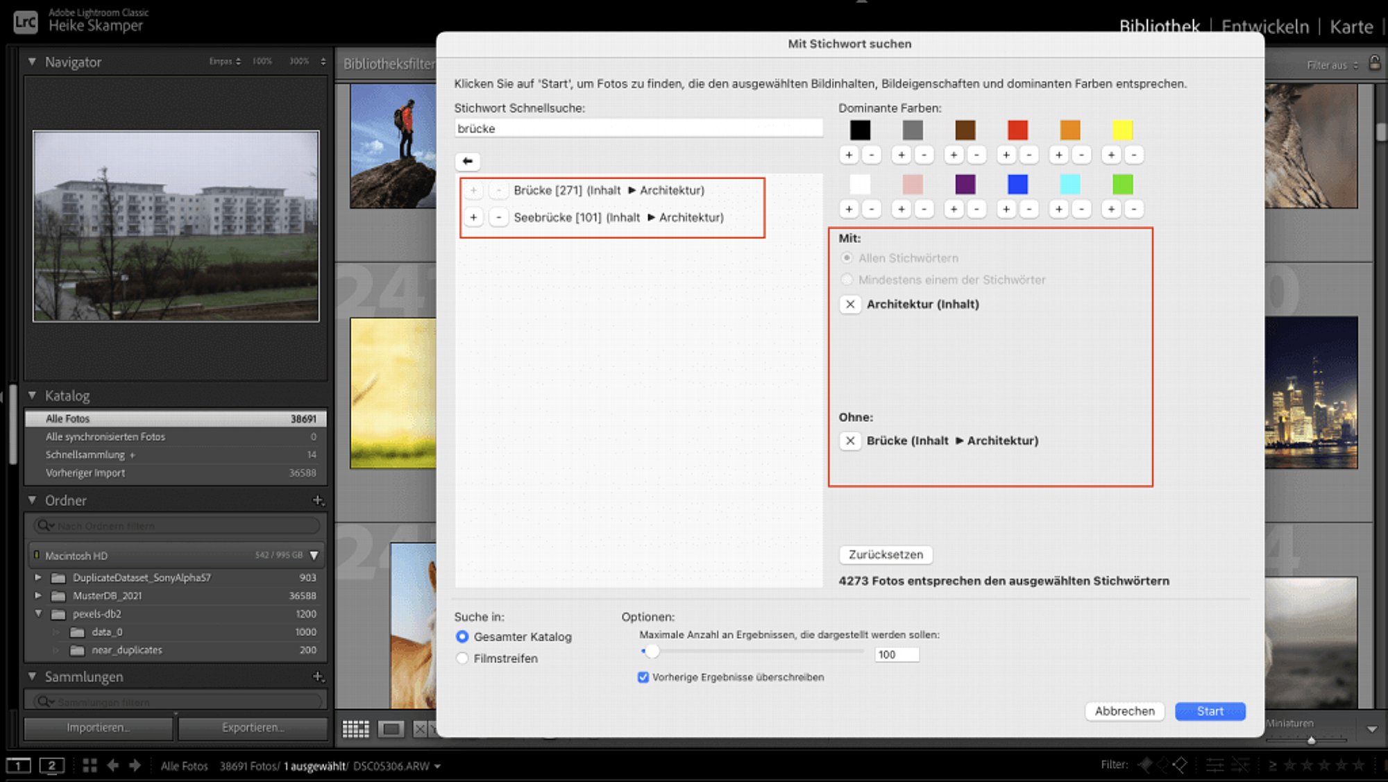
Task: Exclude blue dominant color with minus
Action: tap(1029, 209)
